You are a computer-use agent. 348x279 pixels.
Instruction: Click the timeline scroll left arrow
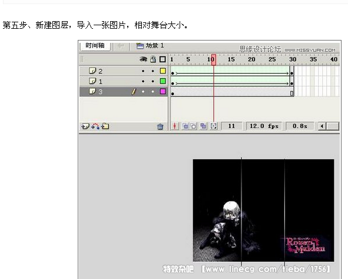[x=322, y=126]
